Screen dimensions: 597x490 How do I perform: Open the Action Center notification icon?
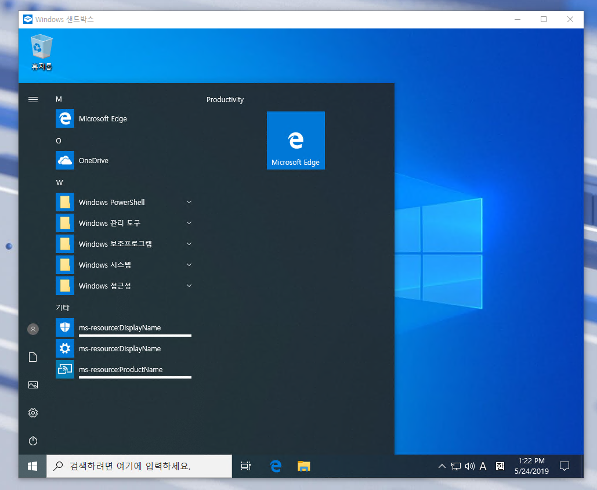(565, 466)
